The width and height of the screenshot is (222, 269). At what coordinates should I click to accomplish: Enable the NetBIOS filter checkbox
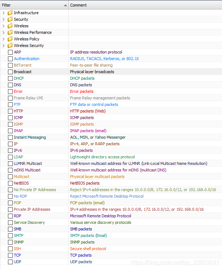coord(10,183)
